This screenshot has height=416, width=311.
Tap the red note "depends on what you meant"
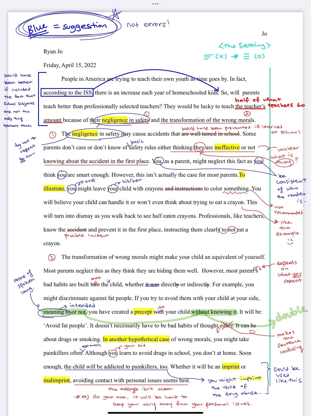point(289,272)
